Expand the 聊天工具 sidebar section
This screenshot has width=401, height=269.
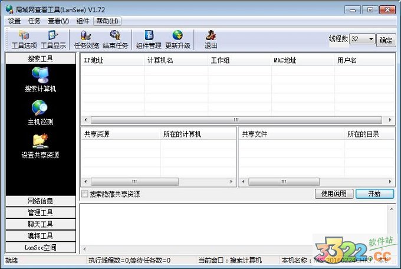(41, 224)
